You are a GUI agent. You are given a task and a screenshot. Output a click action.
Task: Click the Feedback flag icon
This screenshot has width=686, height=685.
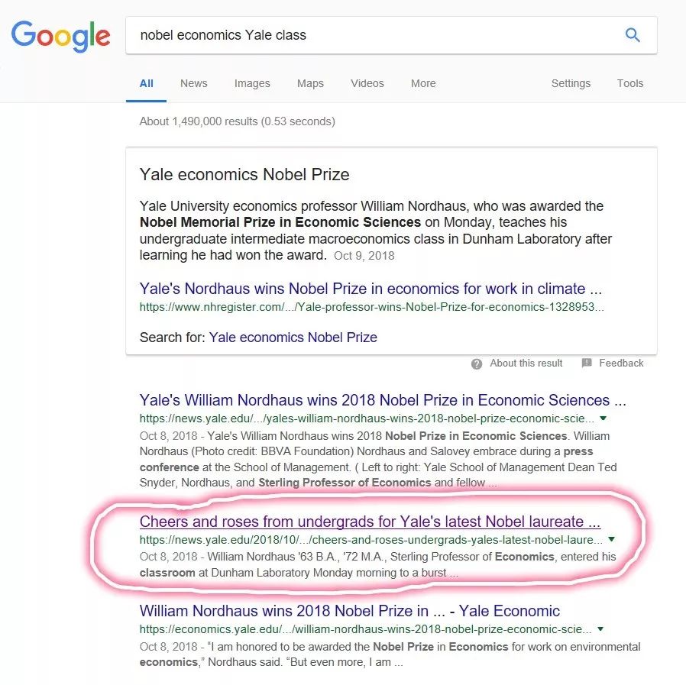(587, 364)
